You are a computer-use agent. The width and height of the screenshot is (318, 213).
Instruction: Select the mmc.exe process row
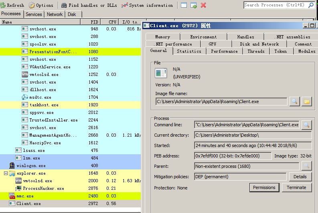tap(70, 196)
